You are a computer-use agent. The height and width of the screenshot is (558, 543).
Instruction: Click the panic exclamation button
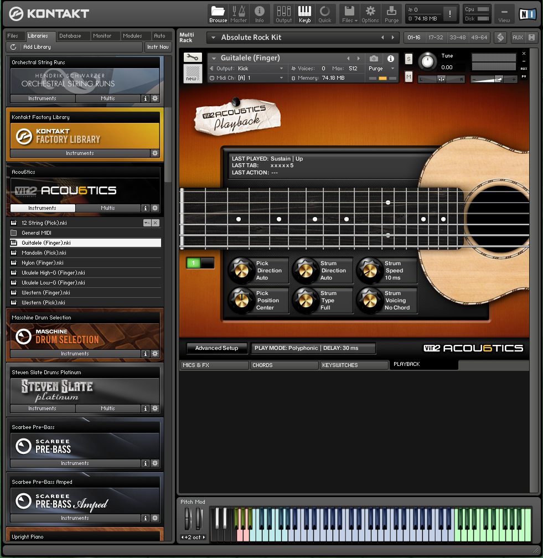point(450,14)
